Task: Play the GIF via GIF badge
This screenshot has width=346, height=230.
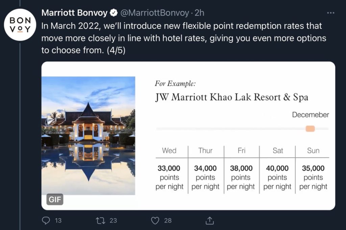Action: coord(55,199)
